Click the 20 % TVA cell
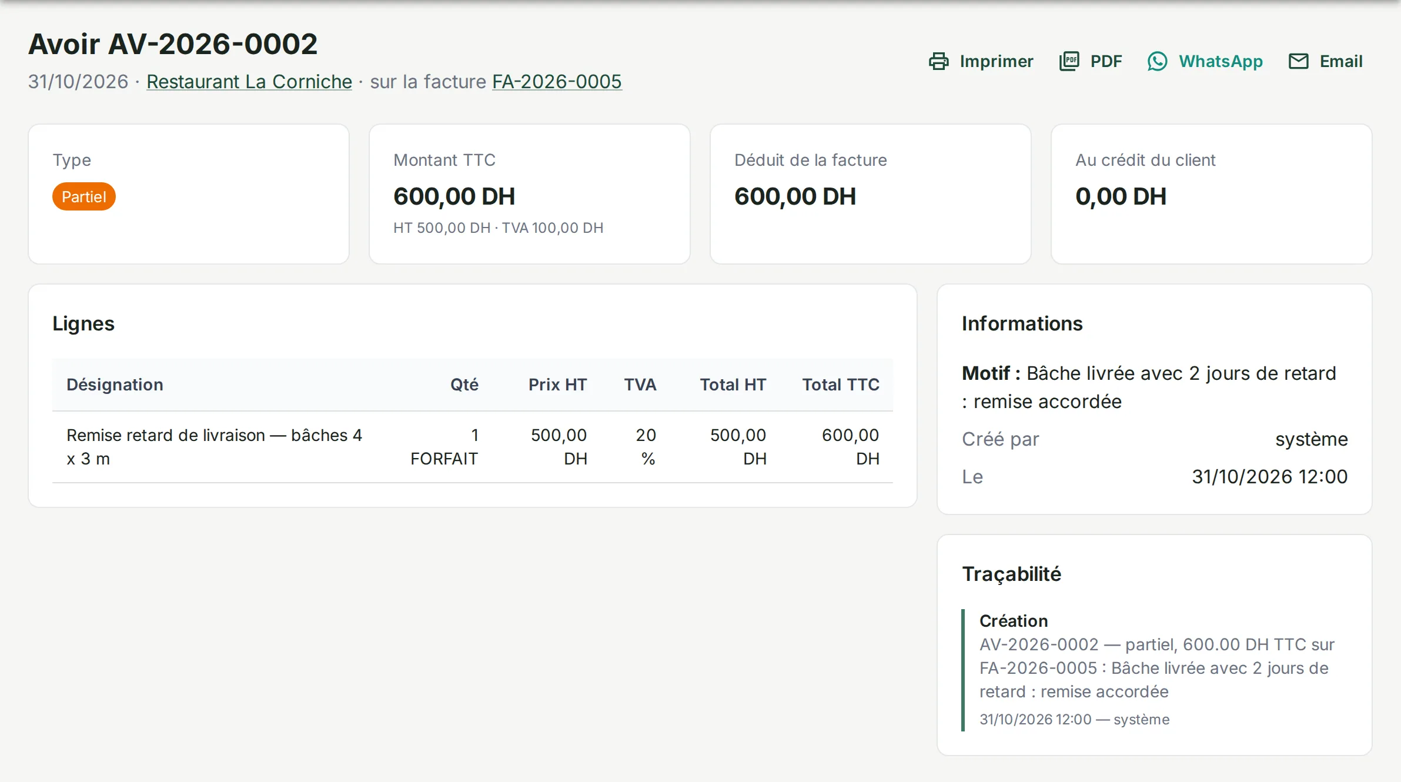 tap(646, 447)
